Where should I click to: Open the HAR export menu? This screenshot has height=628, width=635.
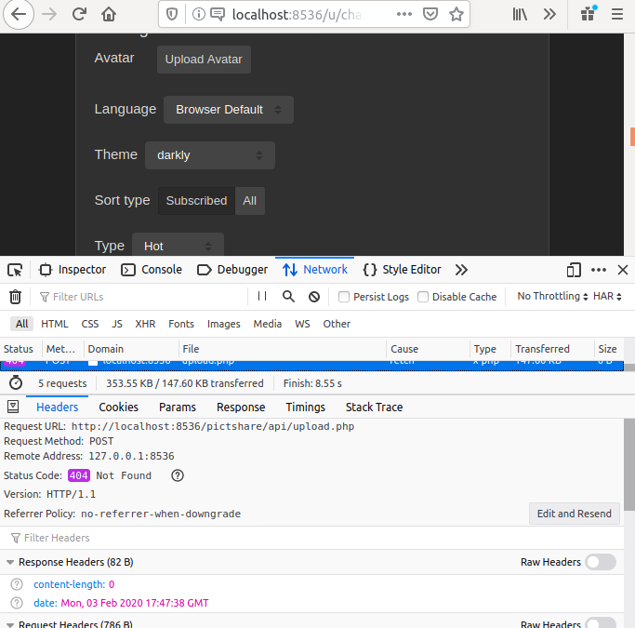pos(607,296)
